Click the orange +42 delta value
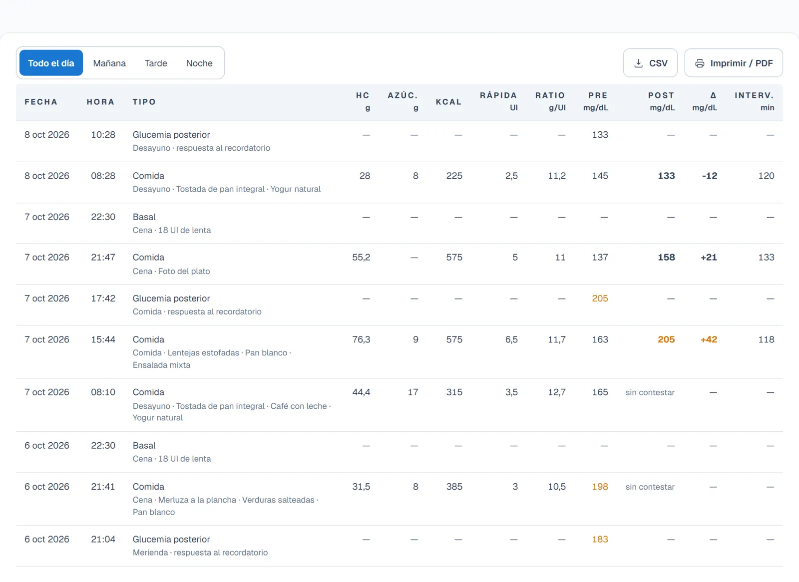The image size is (799, 582). [709, 339]
